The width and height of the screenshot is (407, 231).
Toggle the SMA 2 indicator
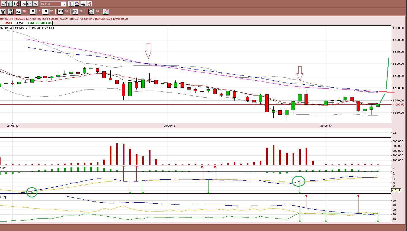(x=75, y=11)
